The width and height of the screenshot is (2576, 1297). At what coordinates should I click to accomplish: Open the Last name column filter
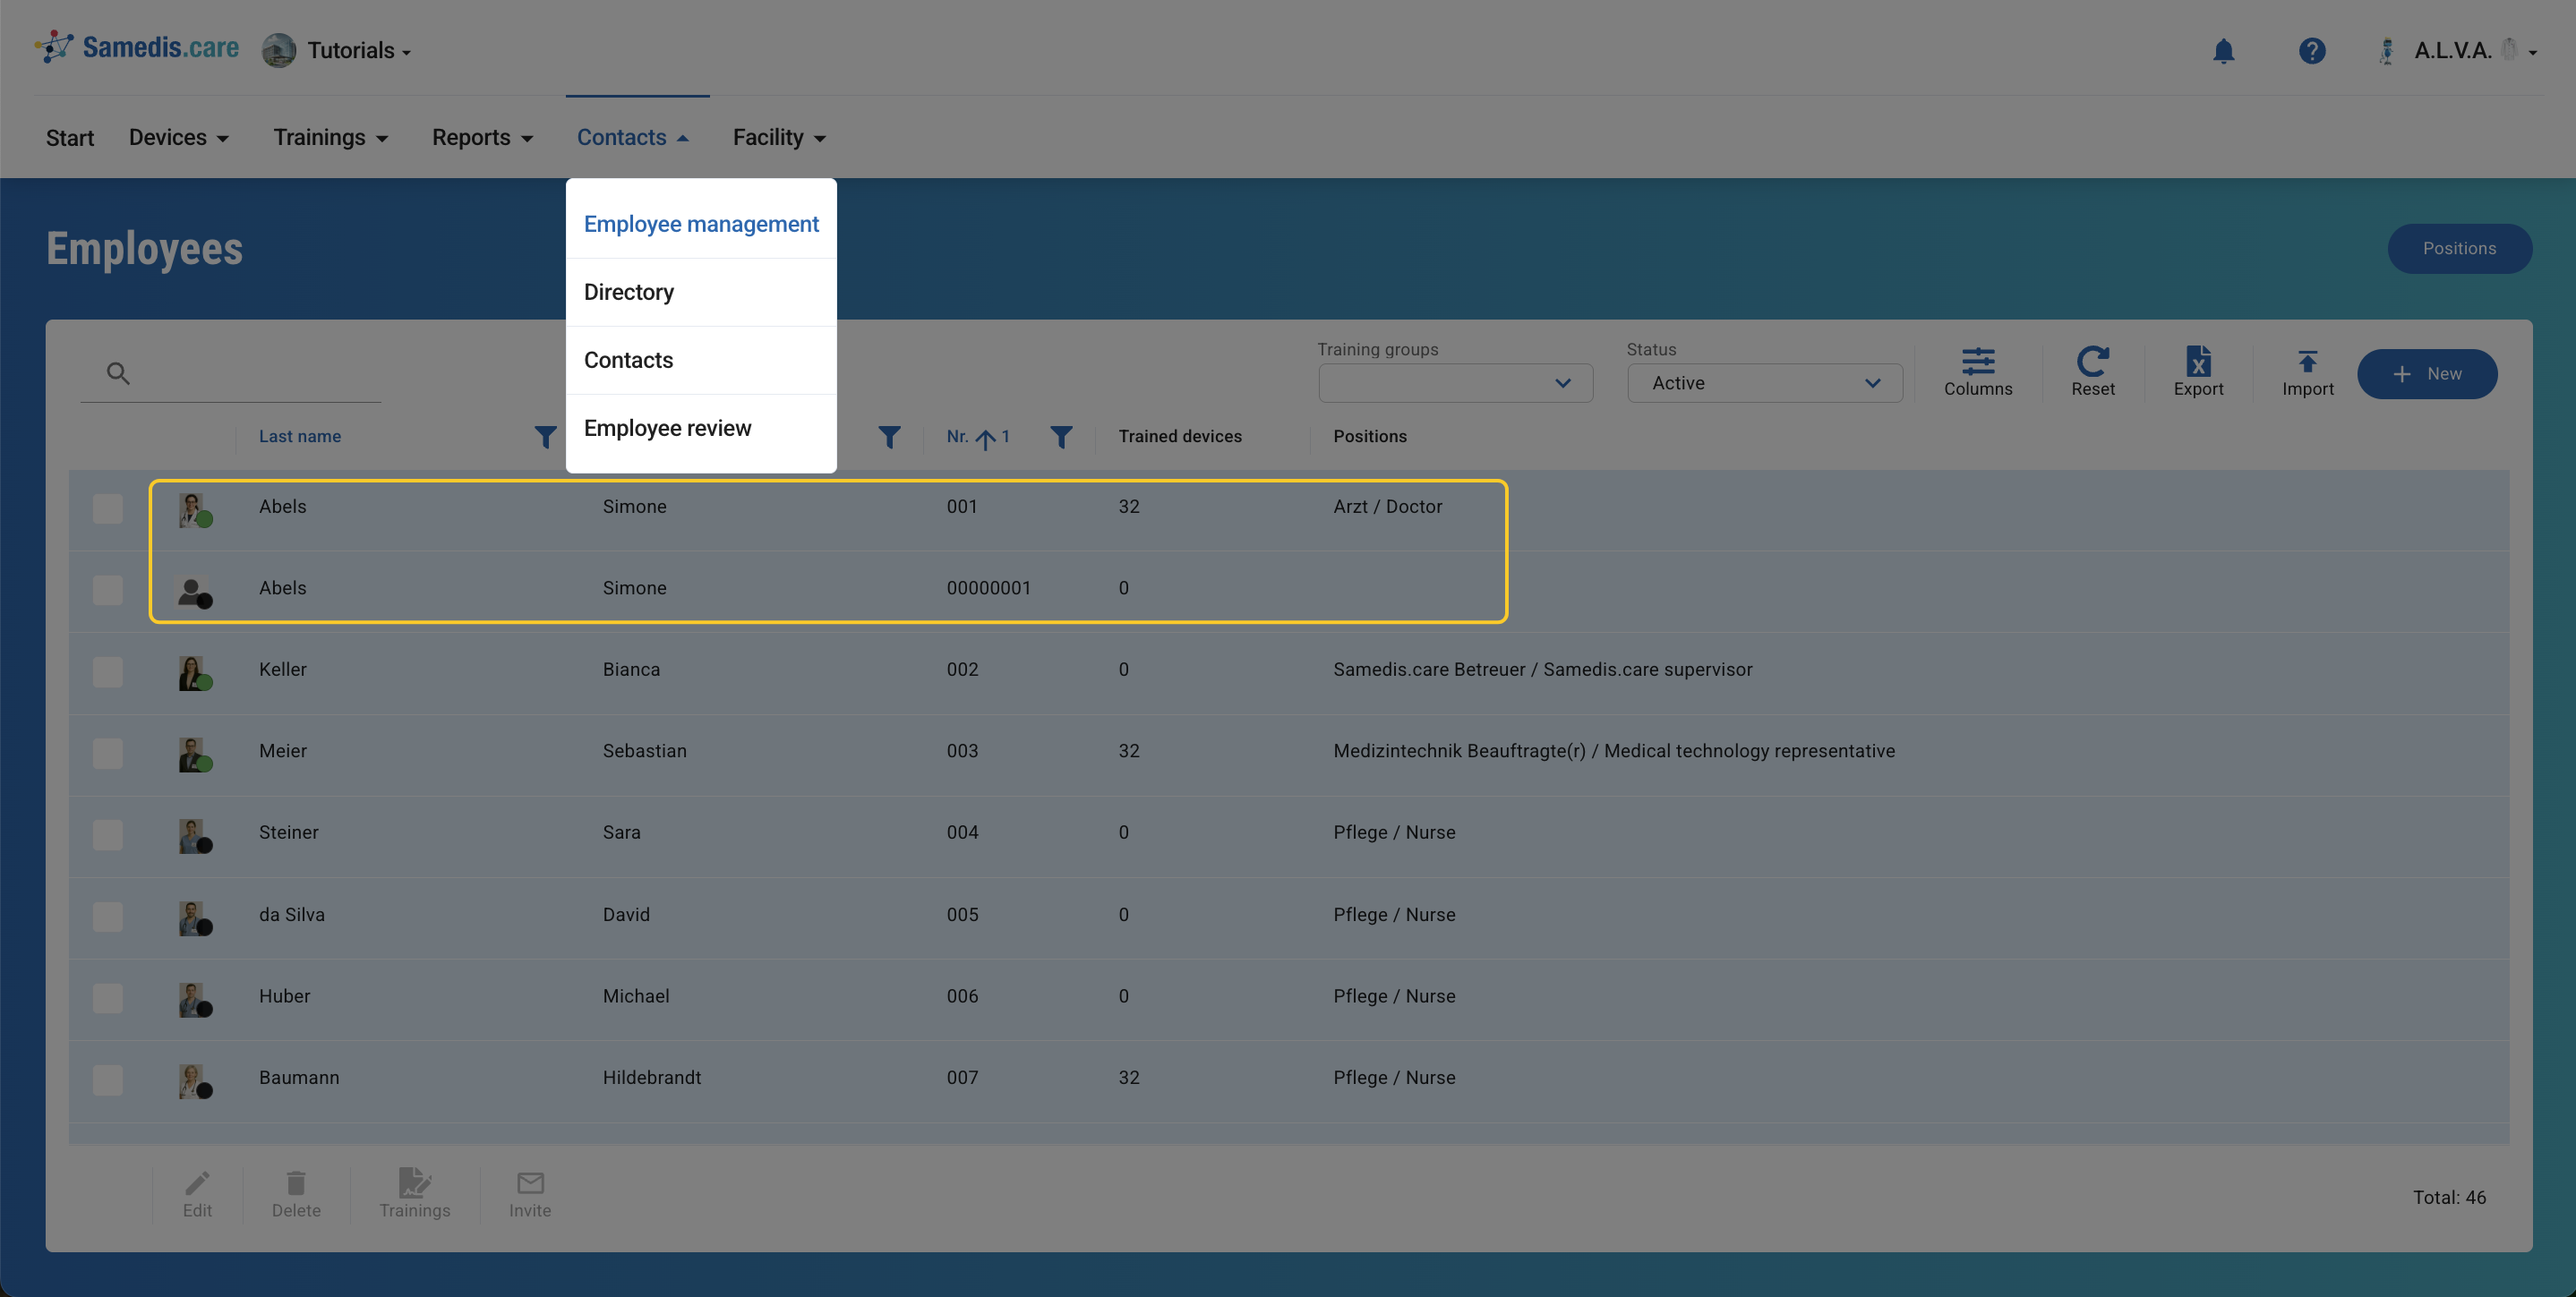coord(545,437)
